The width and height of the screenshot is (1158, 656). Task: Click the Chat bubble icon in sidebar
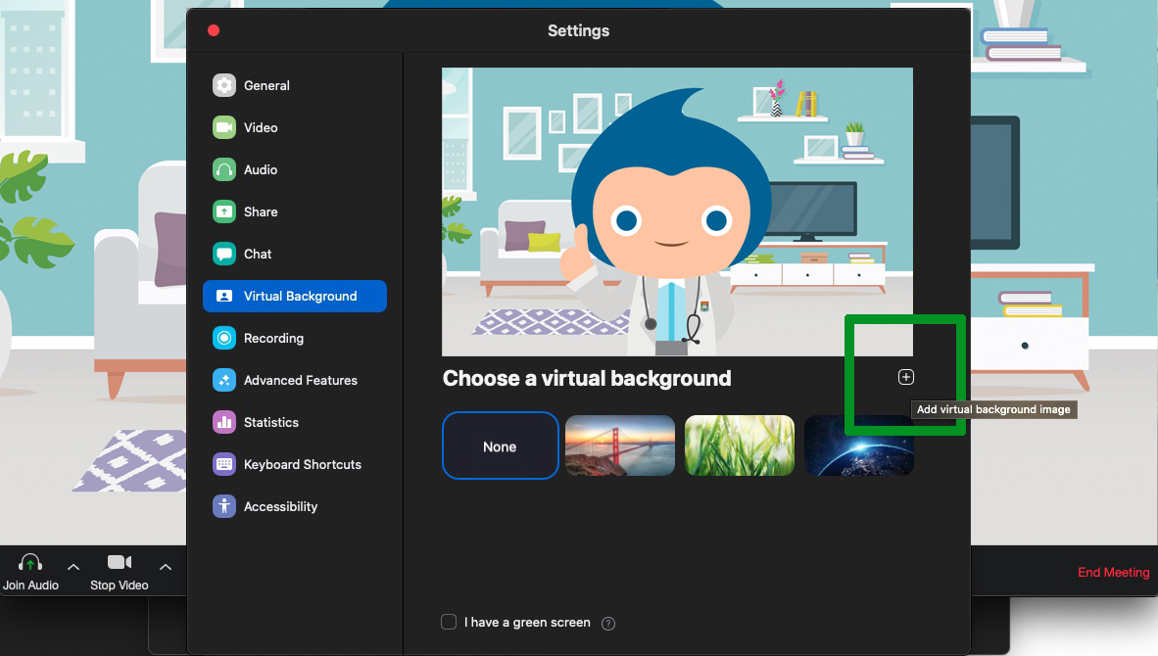pos(224,254)
